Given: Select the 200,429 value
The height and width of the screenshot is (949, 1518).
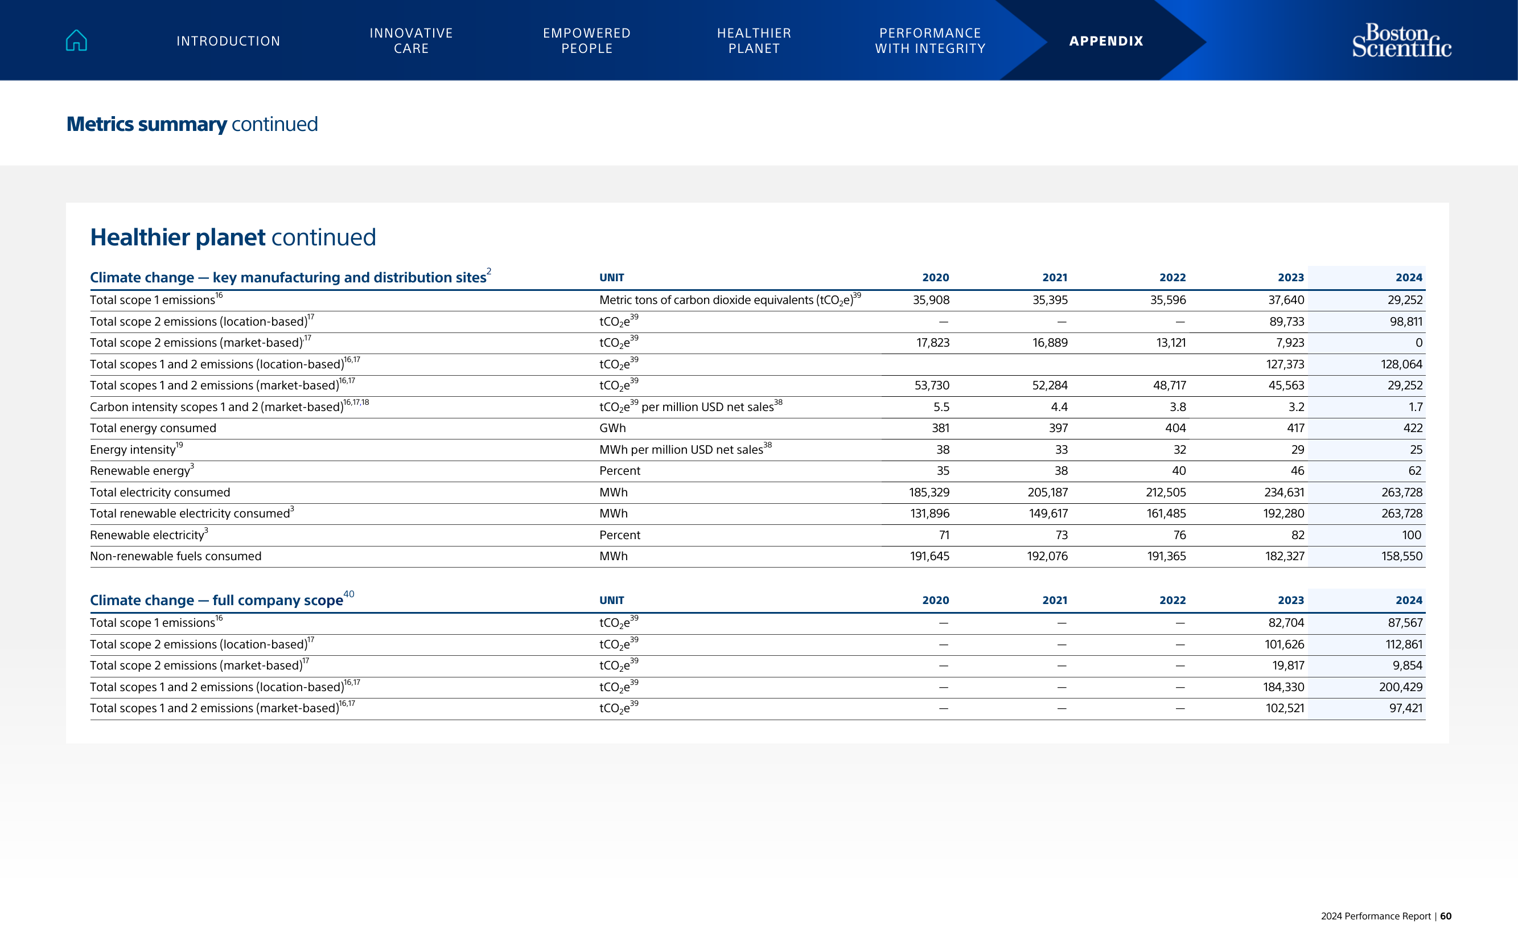Looking at the screenshot, I should 1401,687.
